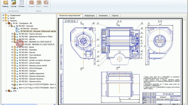Image resolution: width=188 pixels, height=105 pixels.
Task: Click the Проекты folder icon
Action: coord(6,21)
